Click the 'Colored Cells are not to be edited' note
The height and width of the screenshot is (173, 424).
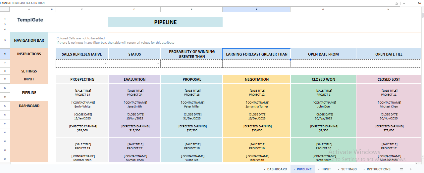(x=80, y=38)
